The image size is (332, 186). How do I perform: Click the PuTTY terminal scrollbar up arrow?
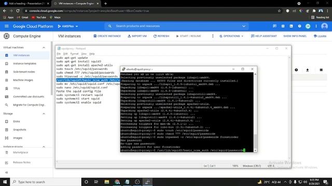[x=255, y=74]
